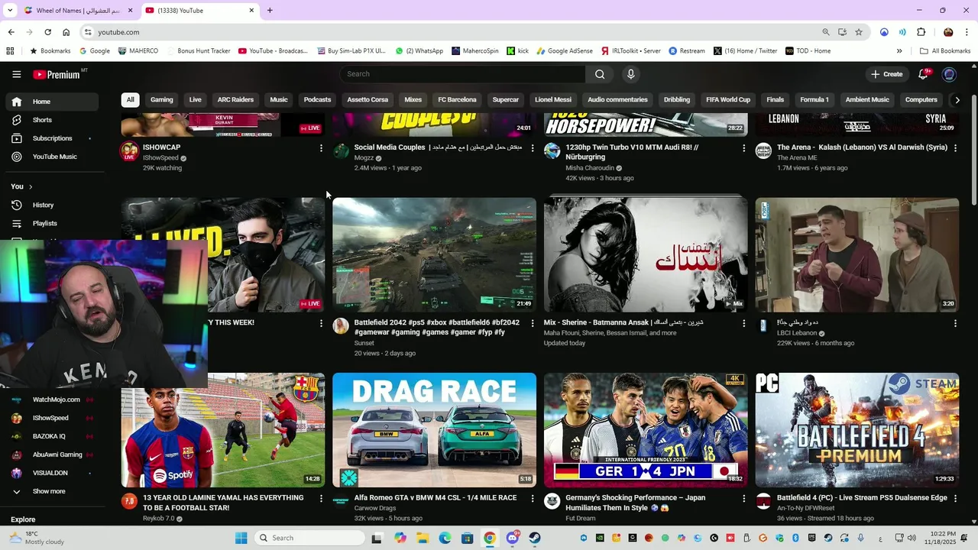This screenshot has width=978, height=550.
Task: Open the LBCI Lebanon channel link
Action: tap(797, 333)
